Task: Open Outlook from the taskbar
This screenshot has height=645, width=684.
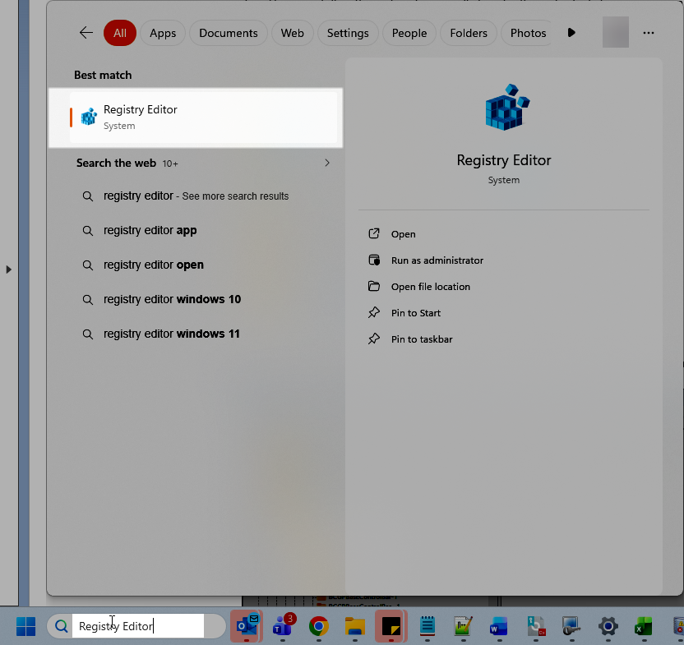Action: click(x=247, y=626)
